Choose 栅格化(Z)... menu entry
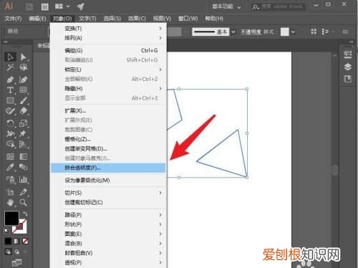This screenshot has width=358, height=268. pos(108,139)
